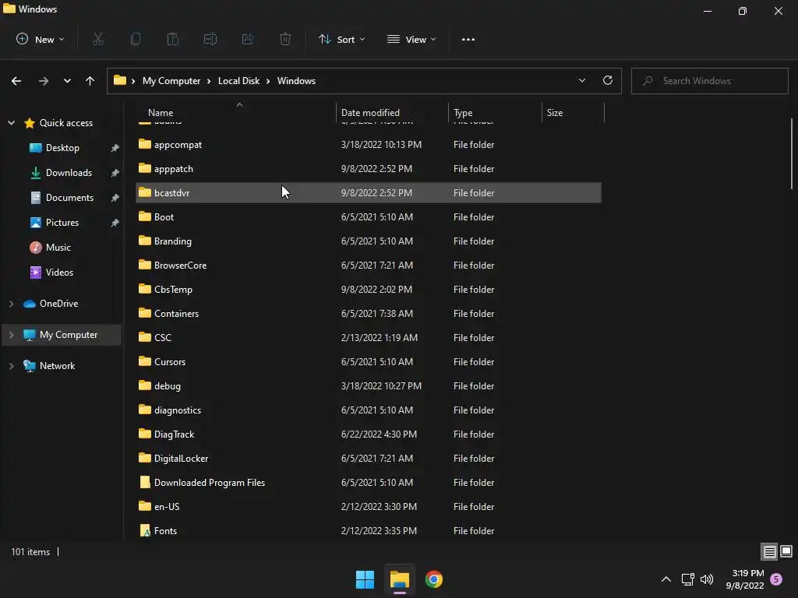Go forward with the right arrow
798x598 pixels.
pyautogui.click(x=44, y=81)
